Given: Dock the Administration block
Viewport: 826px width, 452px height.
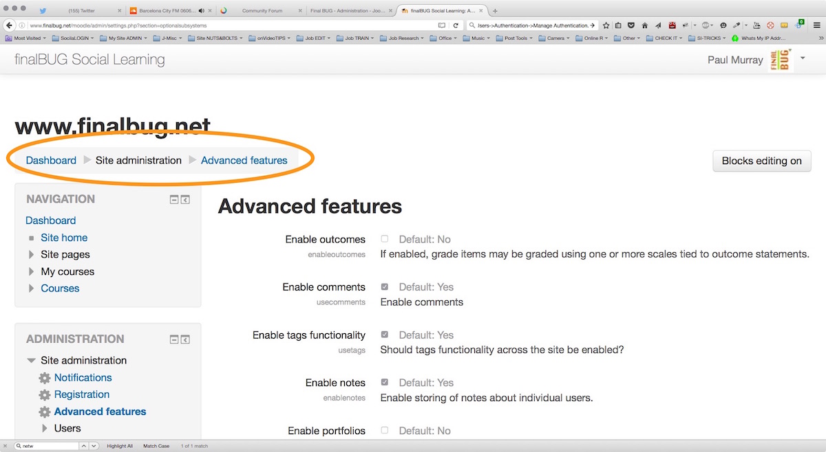Looking at the screenshot, I should coord(185,339).
